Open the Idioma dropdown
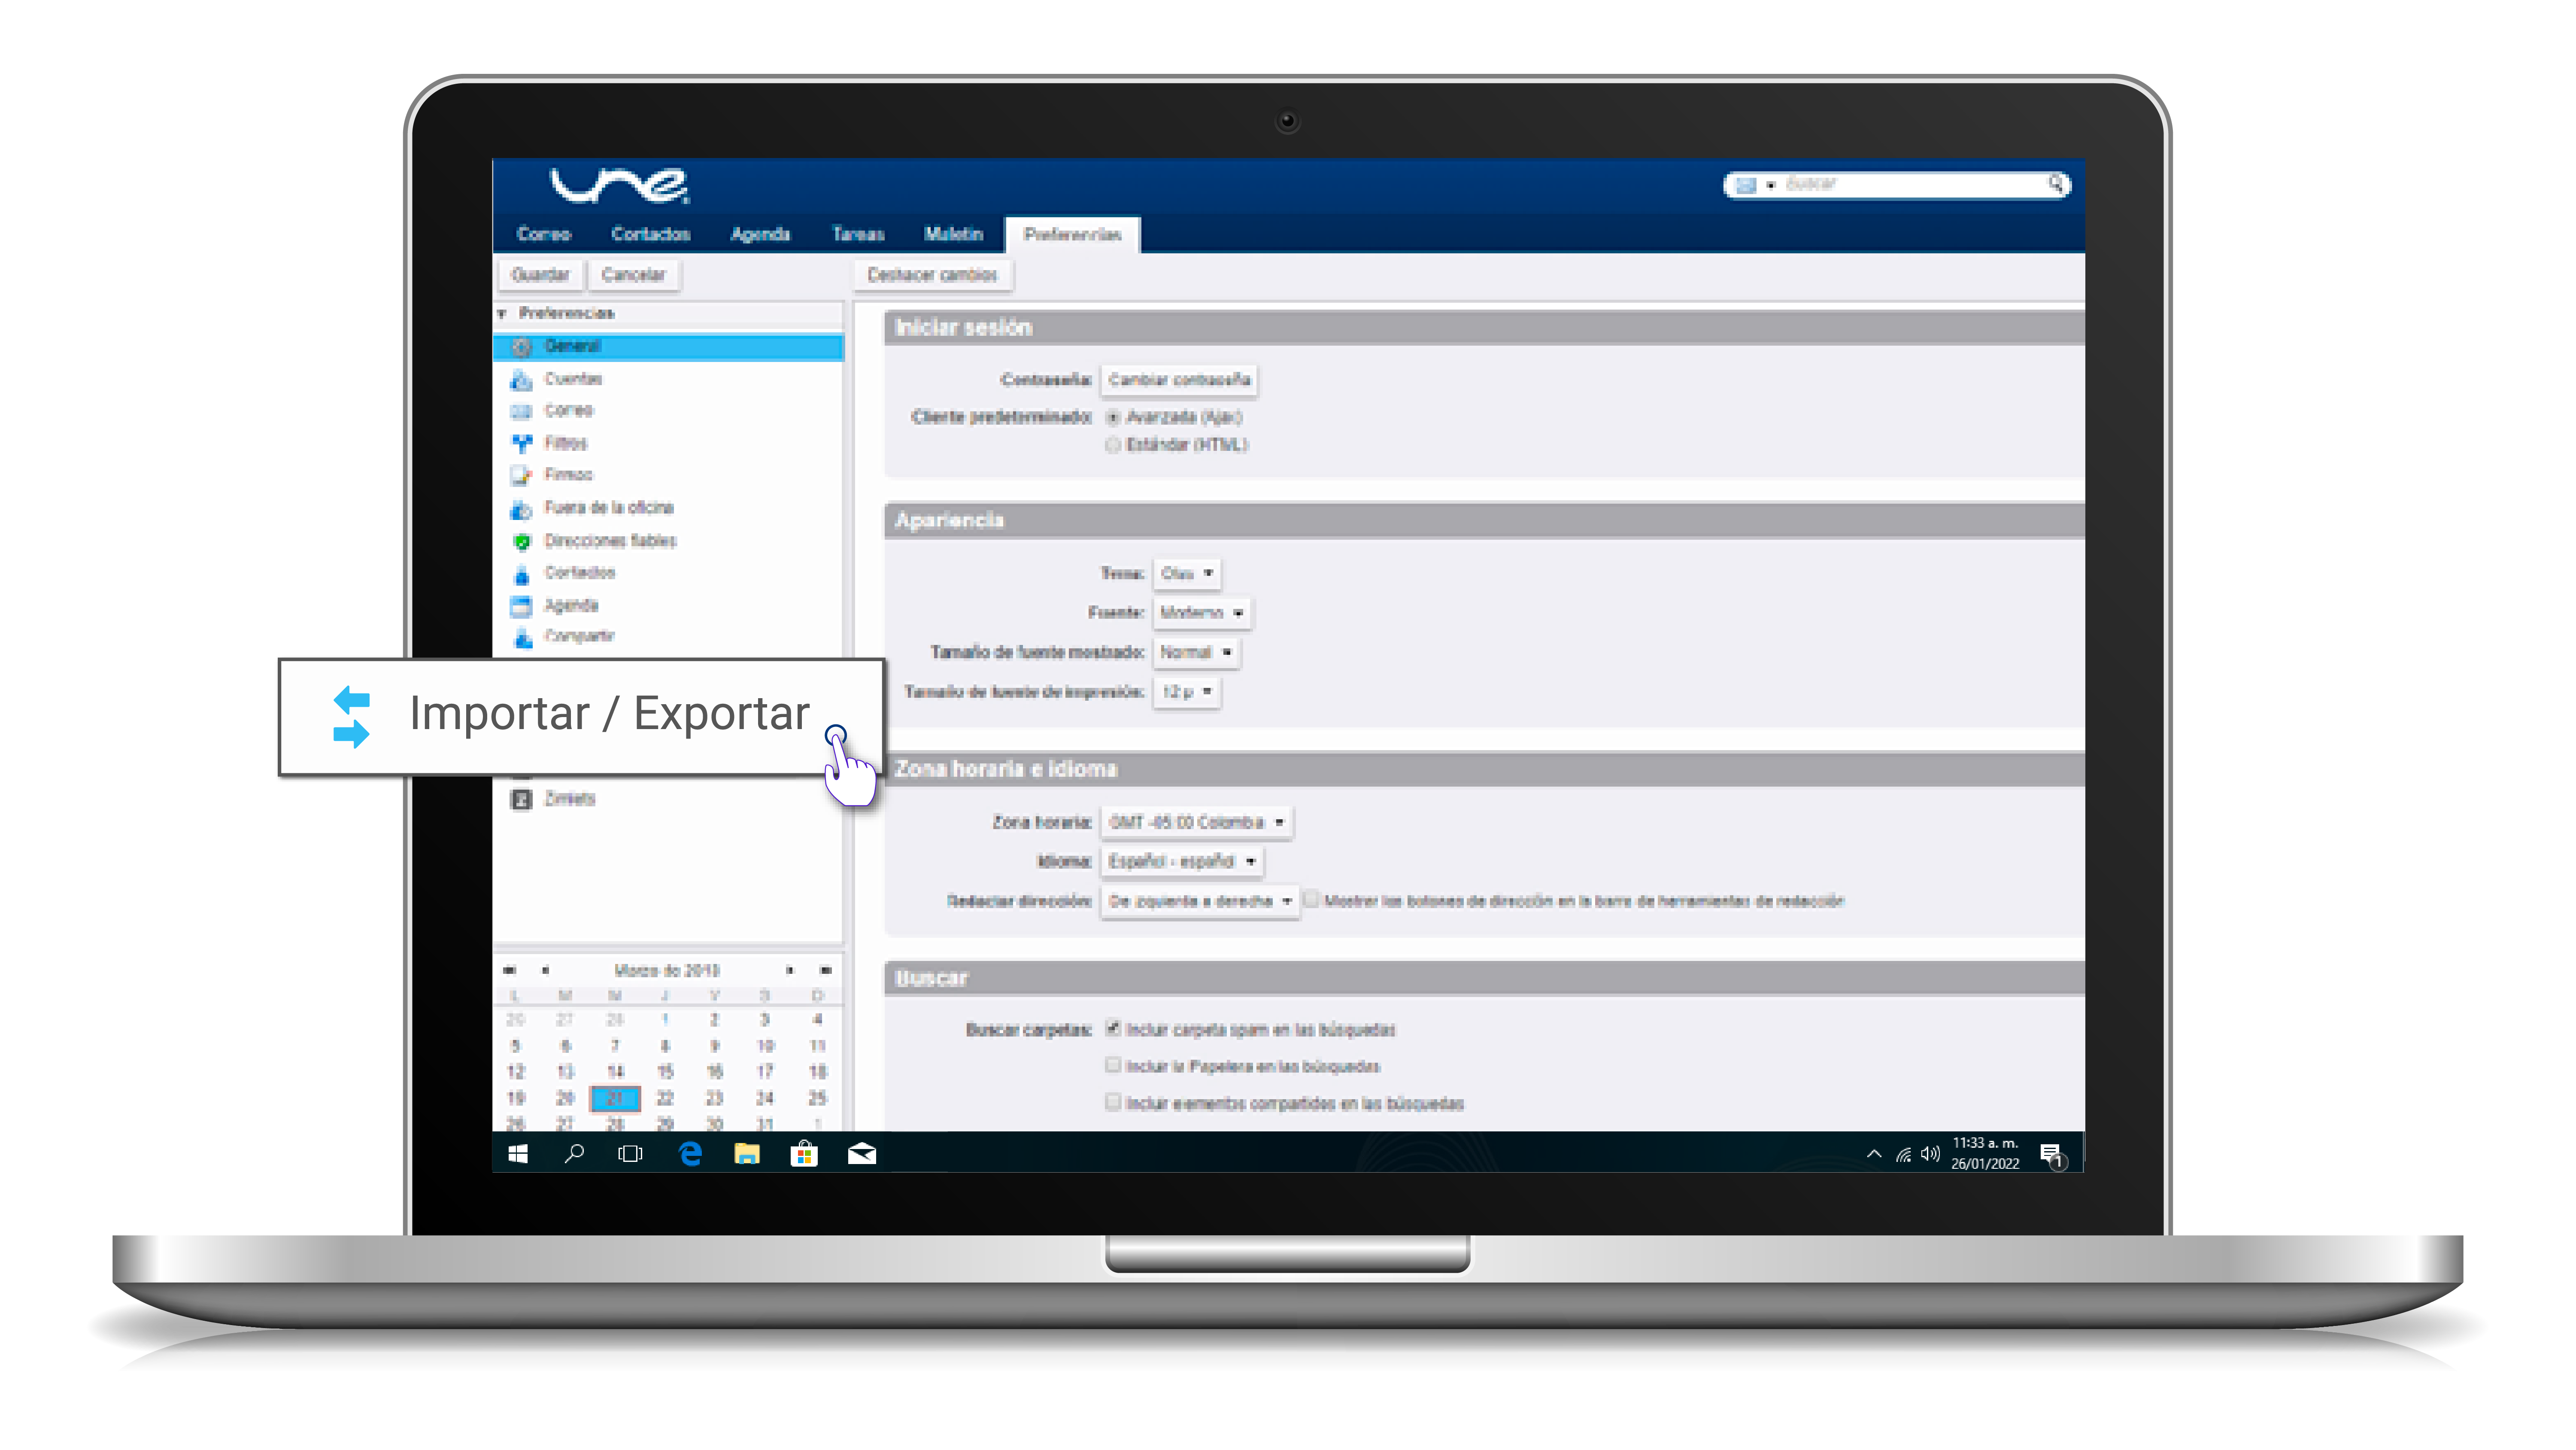 pyautogui.click(x=1182, y=862)
